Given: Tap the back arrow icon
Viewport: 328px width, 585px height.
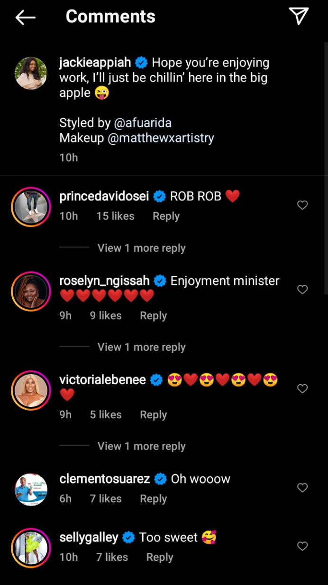Looking at the screenshot, I should (26, 18).
